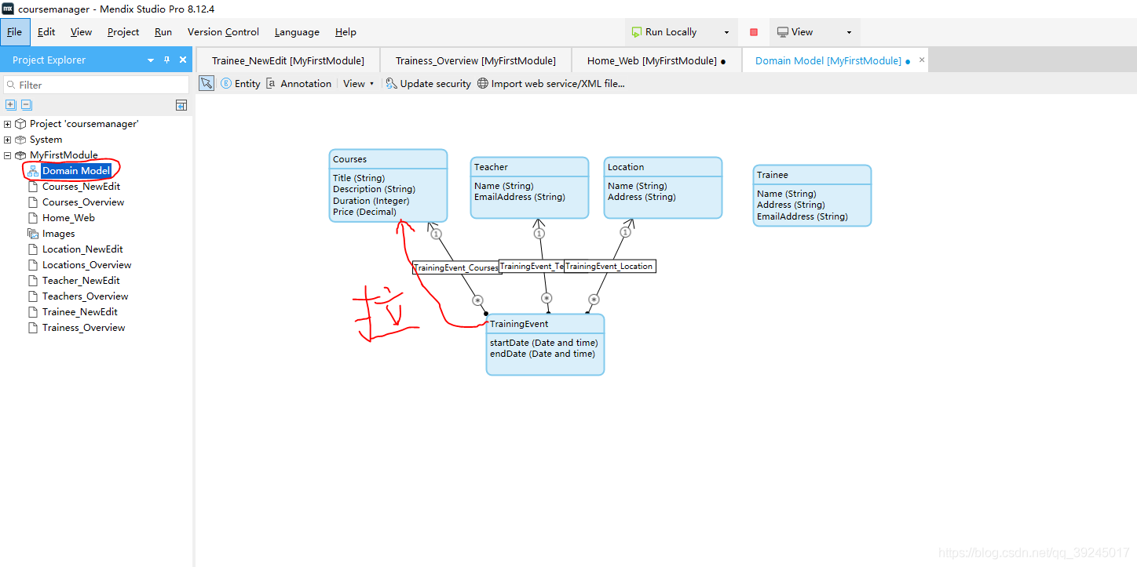Add an Annotation from toolbar
This screenshot has width=1137, height=567.
298,84
